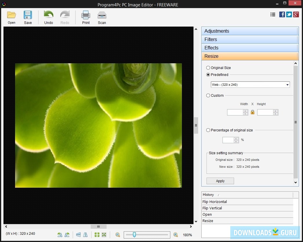Click the fit-to-screen icon
This screenshot has width=303, height=242.
(103, 234)
